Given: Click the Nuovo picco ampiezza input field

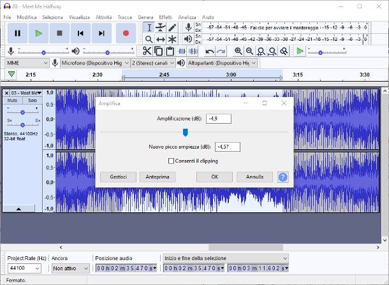Looking at the screenshot, I should 228,147.
